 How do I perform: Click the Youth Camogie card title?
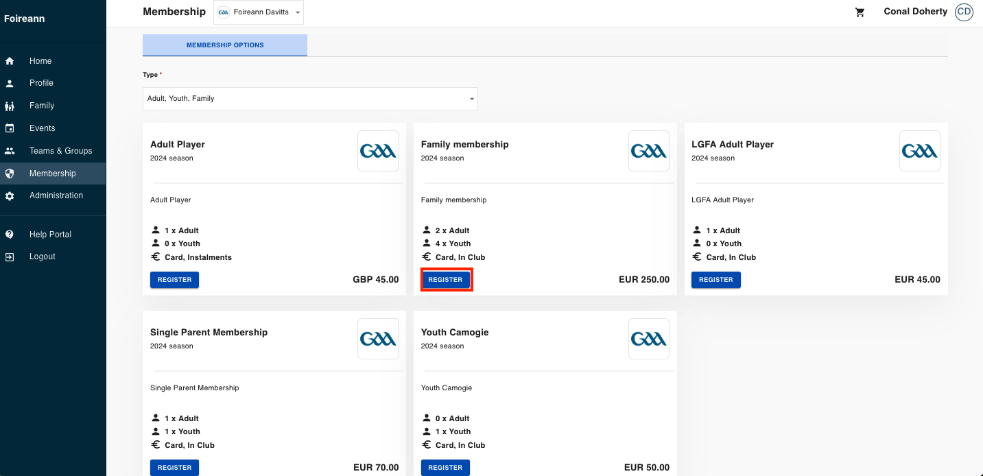455,332
